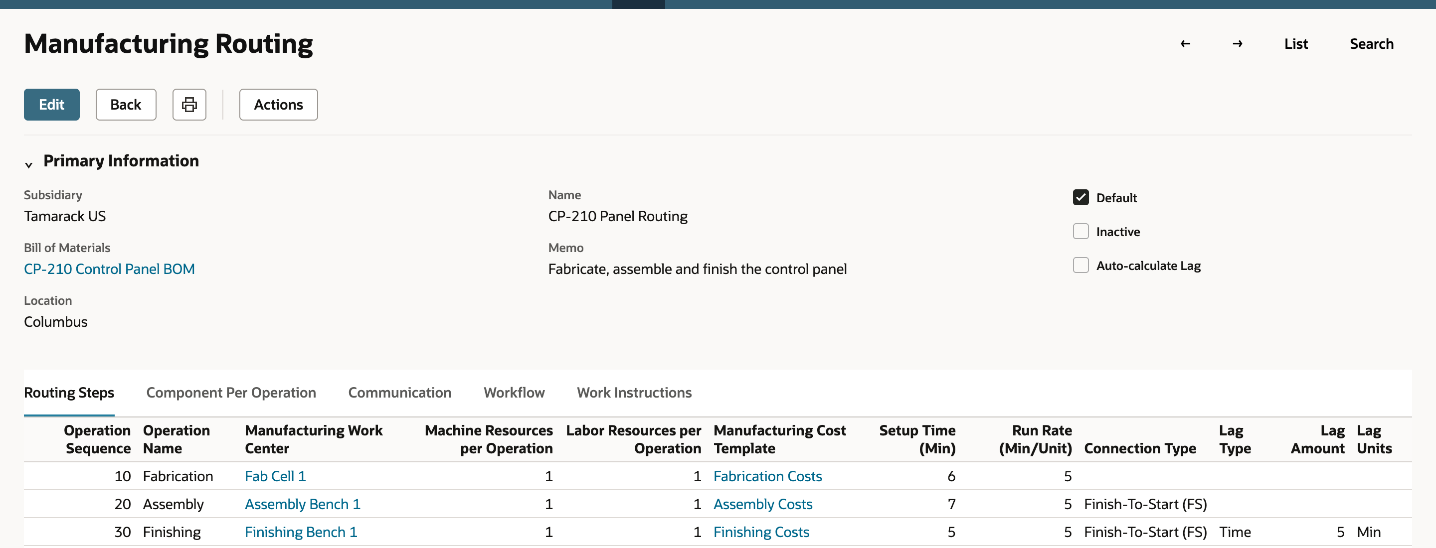Screen dimensions: 1436x548
Task: Click the Tamarack US subsidiary value
Action: (65, 216)
